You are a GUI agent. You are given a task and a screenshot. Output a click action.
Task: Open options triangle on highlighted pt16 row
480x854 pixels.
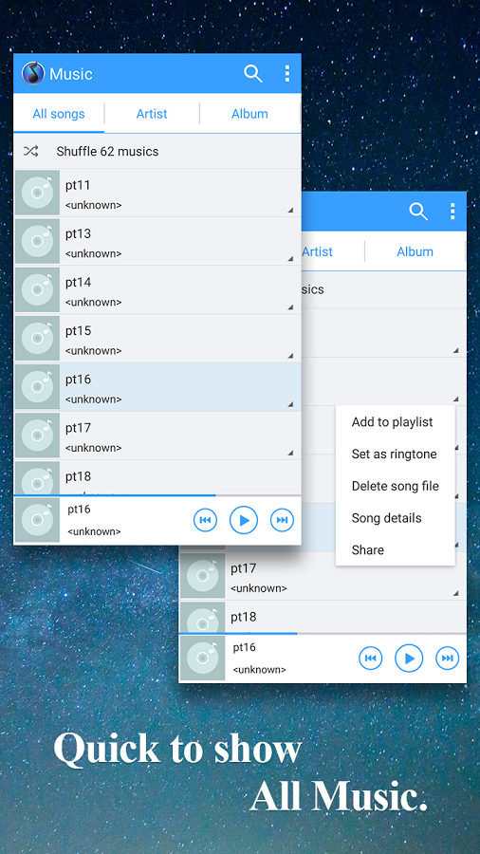coord(290,403)
